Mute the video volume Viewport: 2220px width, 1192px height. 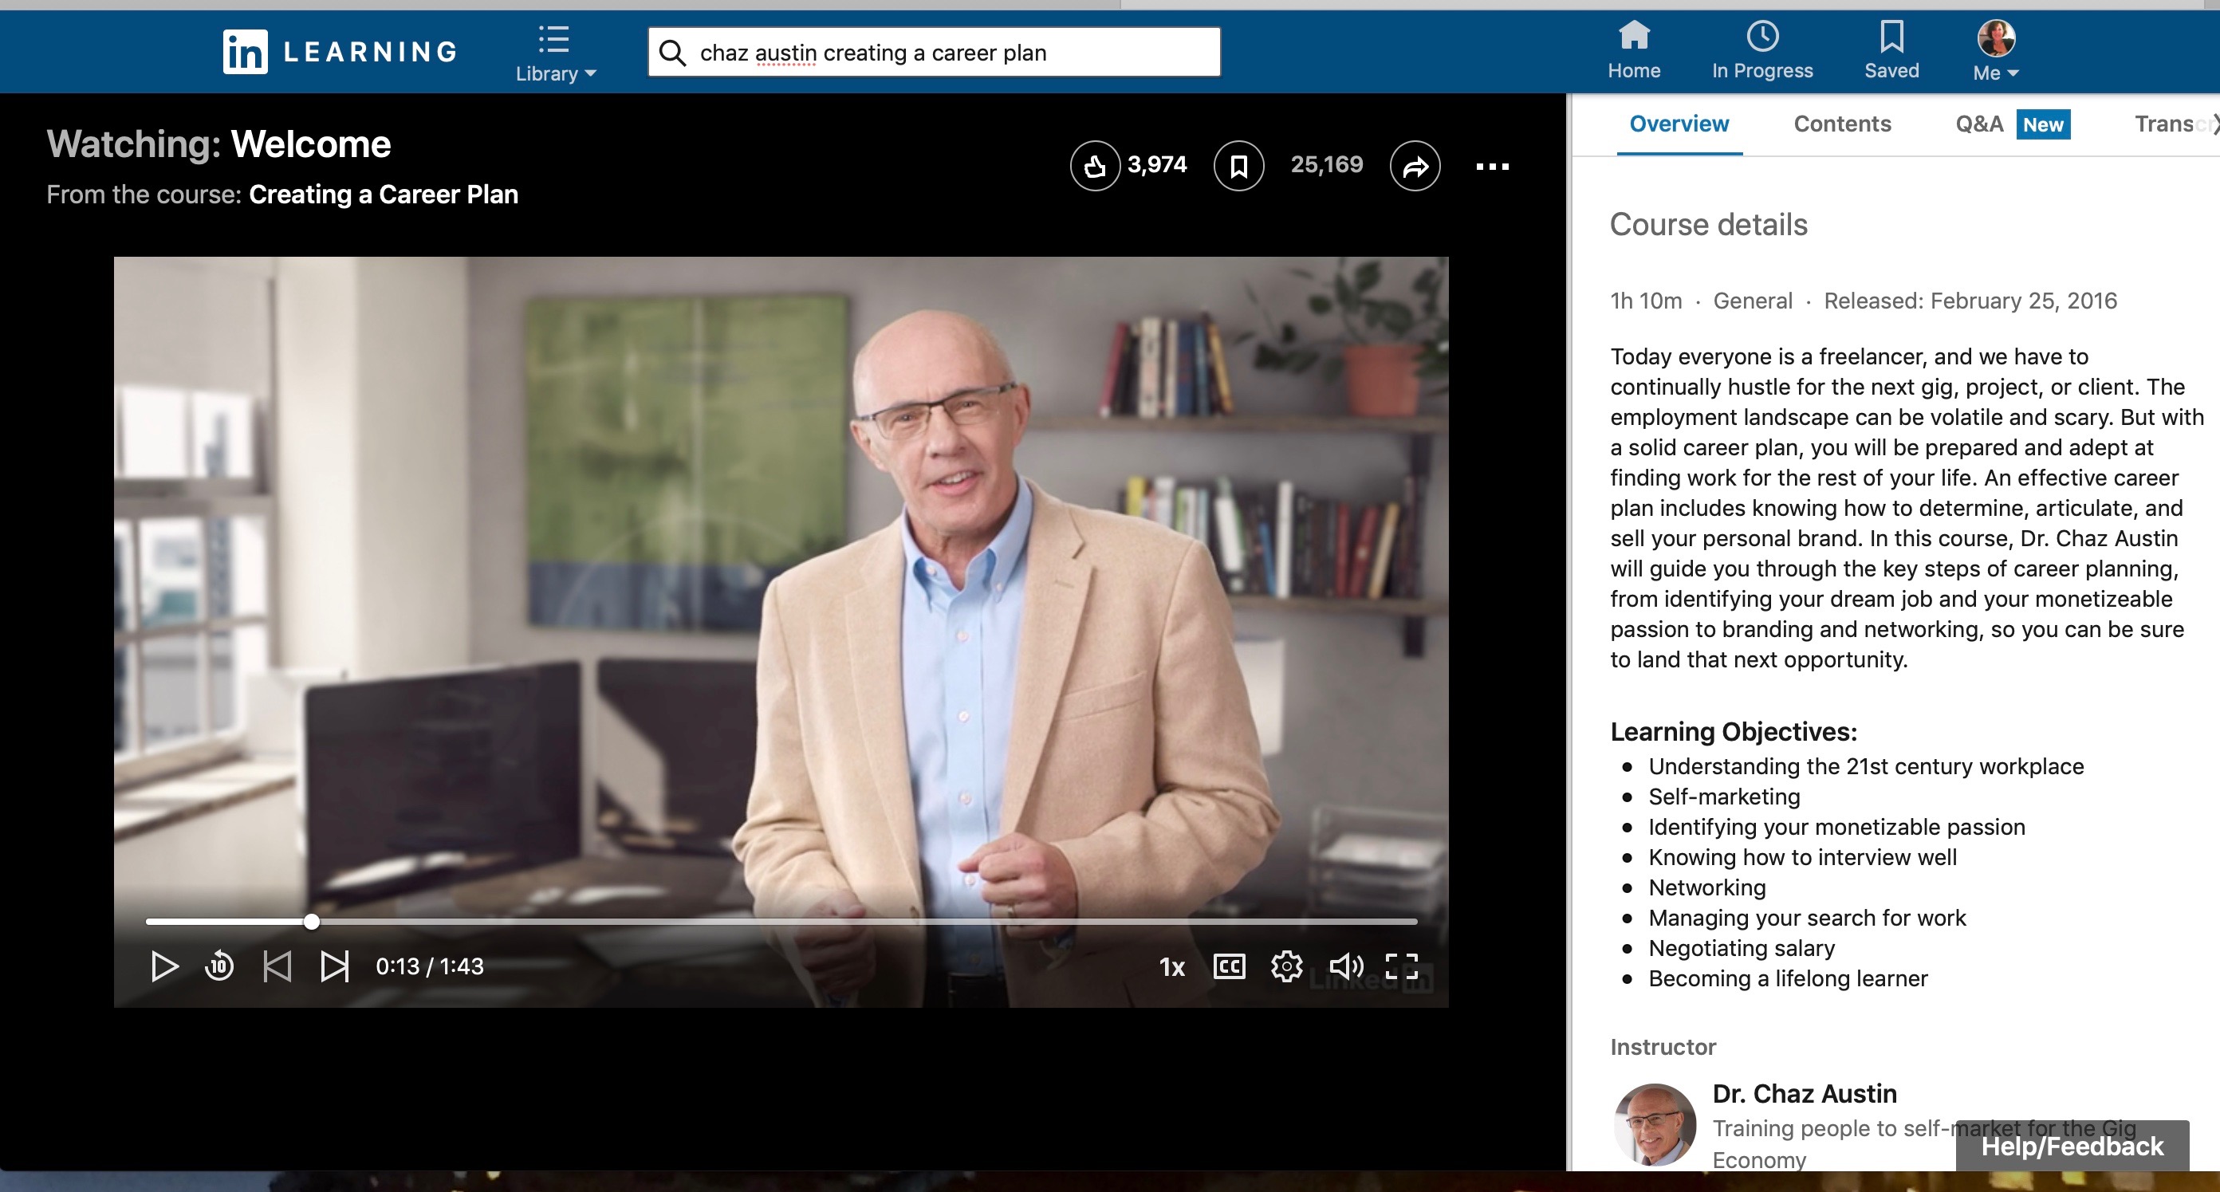[1345, 966]
